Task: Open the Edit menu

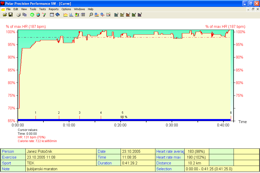Action: 16,9
